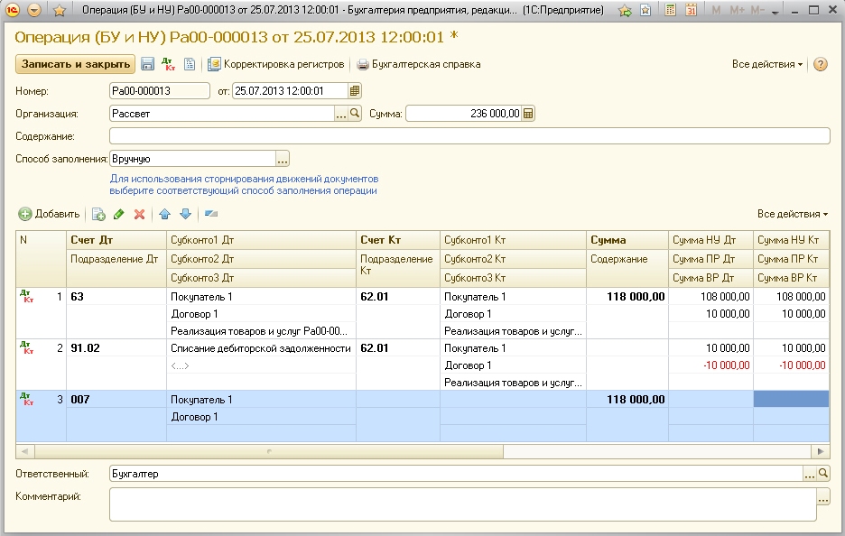845x536 pixels.
Task: Open calculator icon in title bar
Action: point(670,10)
